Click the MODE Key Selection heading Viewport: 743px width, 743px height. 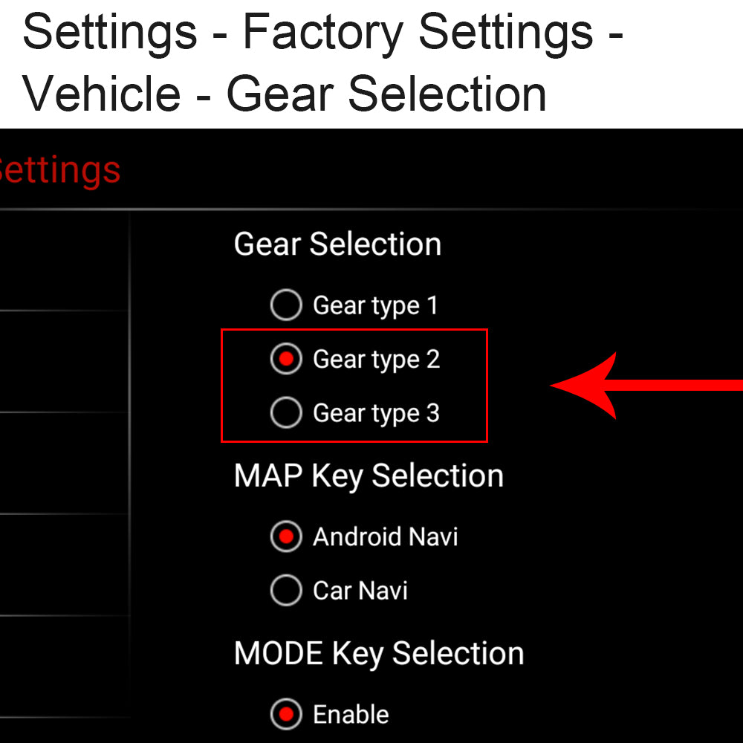(x=379, y=653)
